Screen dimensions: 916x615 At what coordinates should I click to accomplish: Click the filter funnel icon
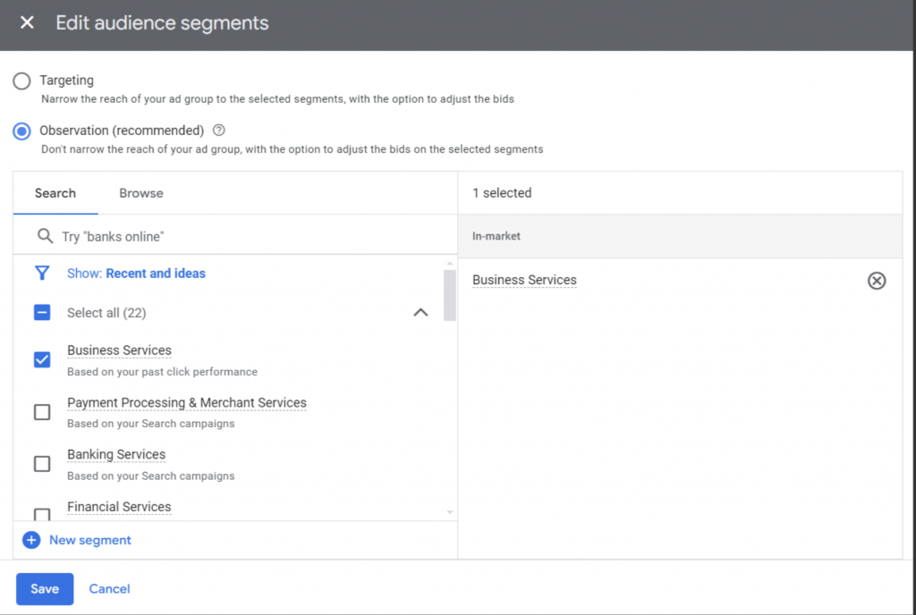point(42,274)
